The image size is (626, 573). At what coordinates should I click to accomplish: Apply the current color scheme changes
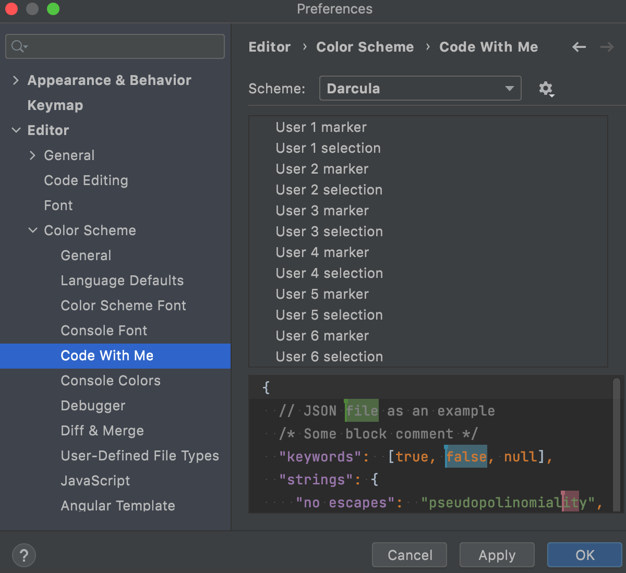click(x=497, y=555)
